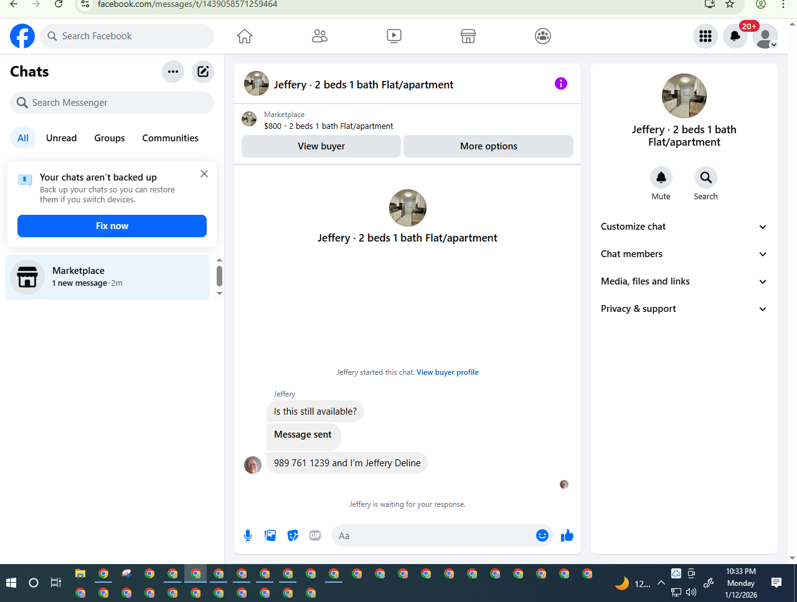This screenshot has width=797, height=602.
Task: Expand Media, files and links section
Action: click(684, 281)
